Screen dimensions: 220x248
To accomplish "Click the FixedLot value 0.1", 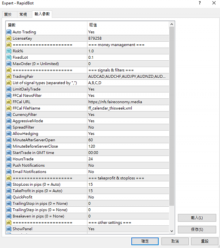I will click(x=91, y=58).
